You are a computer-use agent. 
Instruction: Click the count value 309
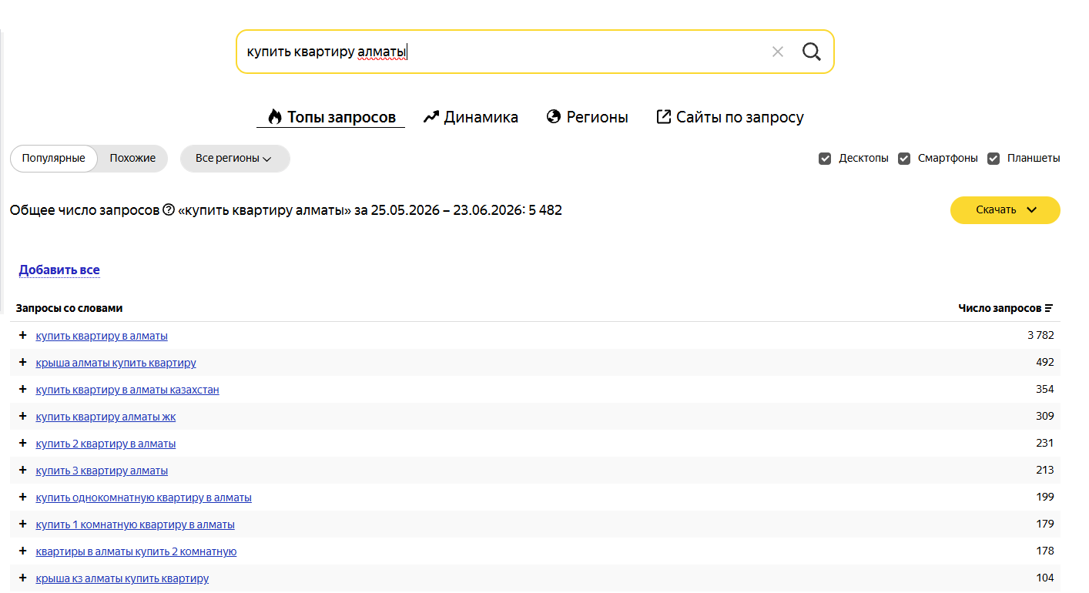tap(1045, 416)
